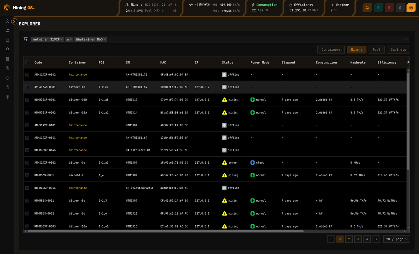Switch to the Miners tab

tap(356, 50)
